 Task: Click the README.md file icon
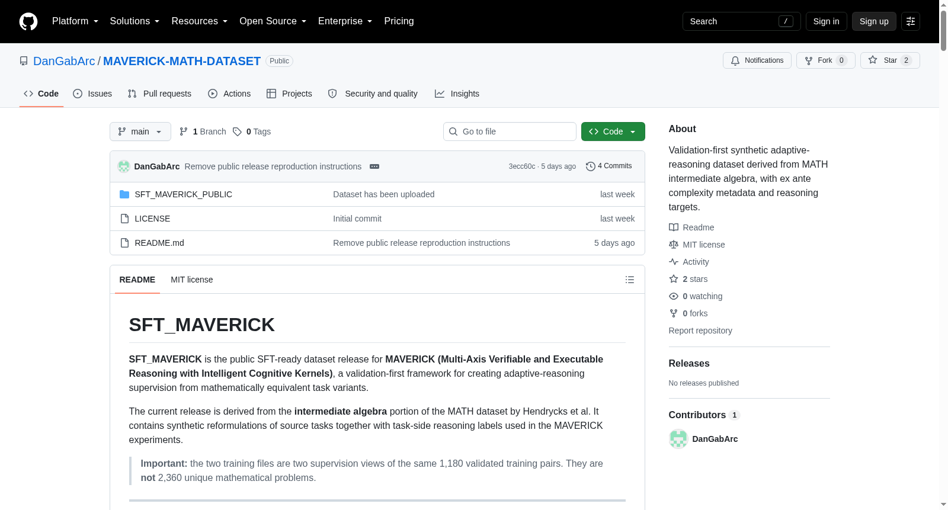(x=124, y=243)
